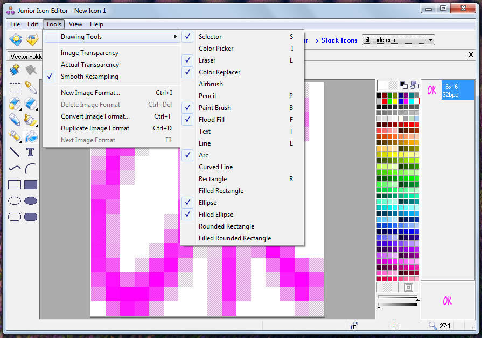Click the cursor position crosshair status icon

tap(395, 326)
